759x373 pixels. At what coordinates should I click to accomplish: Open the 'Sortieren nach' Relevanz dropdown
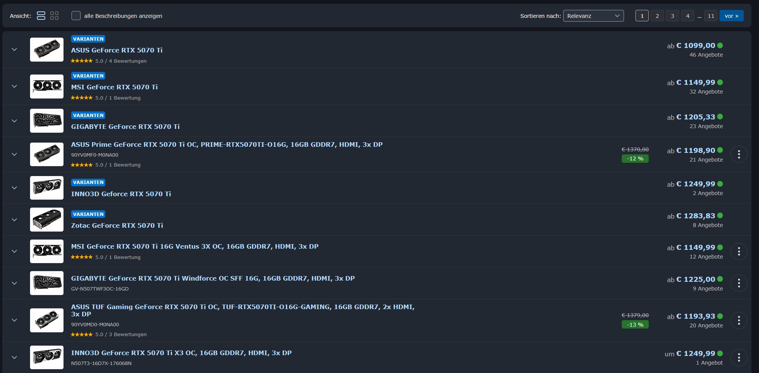pos(593,16)
